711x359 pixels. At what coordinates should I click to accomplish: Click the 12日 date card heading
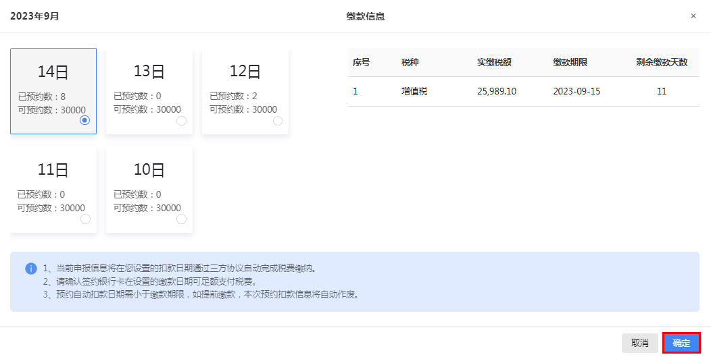pyautogui.click(x=245, y=72)
